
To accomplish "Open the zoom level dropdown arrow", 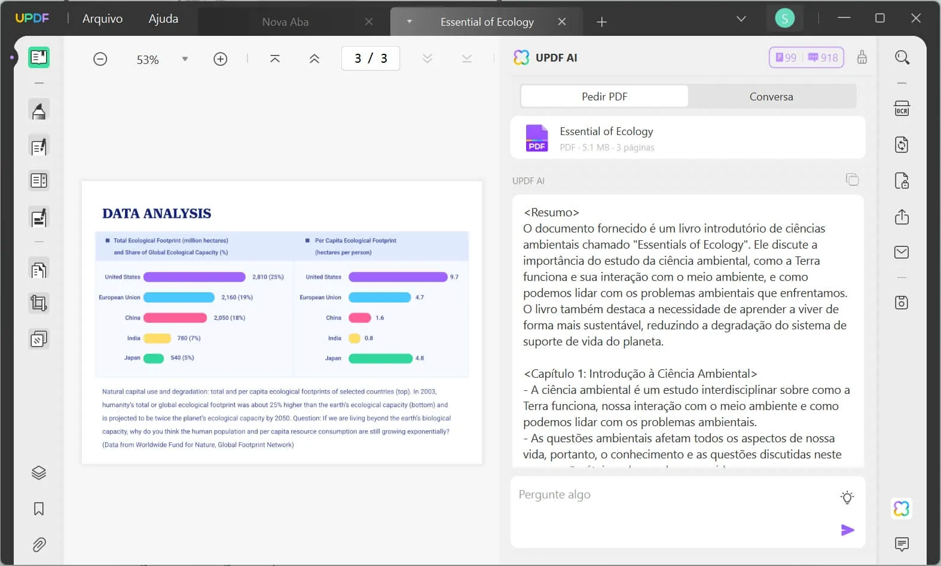I will pos(185,59).
